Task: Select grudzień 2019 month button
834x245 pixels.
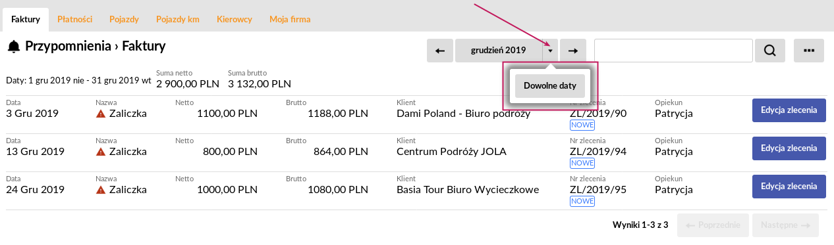Action: 499,51
